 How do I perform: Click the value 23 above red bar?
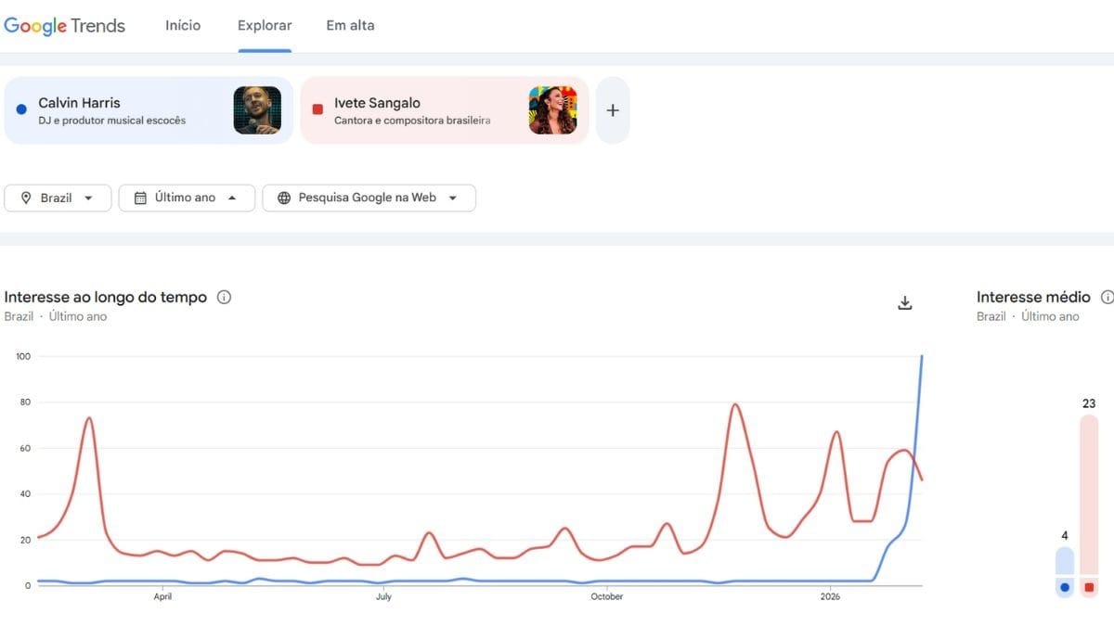click(1089, 403)
